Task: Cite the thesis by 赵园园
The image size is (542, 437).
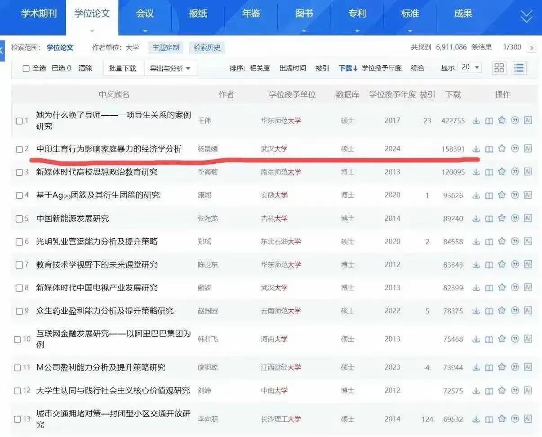Action: [x=515, y=311]
